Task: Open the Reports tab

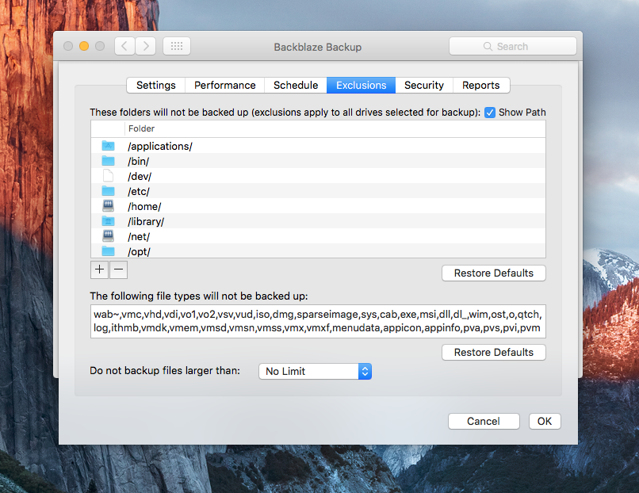Action: [481, 85]
